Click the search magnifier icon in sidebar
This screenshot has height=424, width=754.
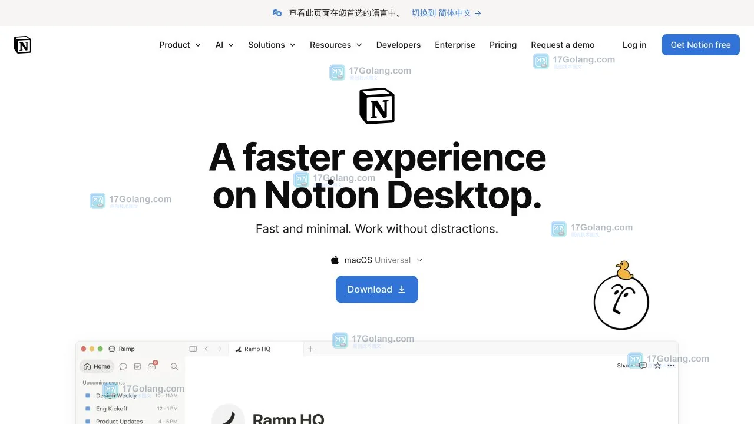click(174, 366)
